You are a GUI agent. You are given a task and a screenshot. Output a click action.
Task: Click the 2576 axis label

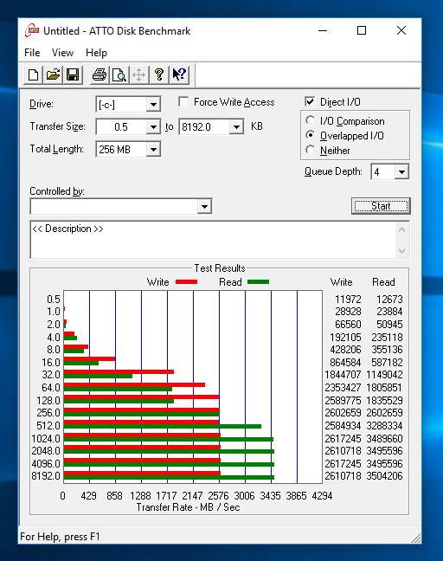[218, 496]
